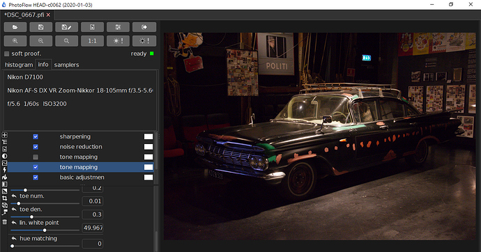Uncheck the noise reduction layer
481x252 pixels.
pyautogui.click(x=36, y=147)
